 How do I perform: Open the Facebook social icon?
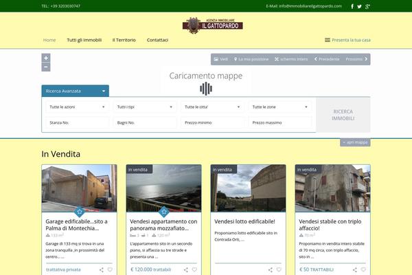coord(352,6)
